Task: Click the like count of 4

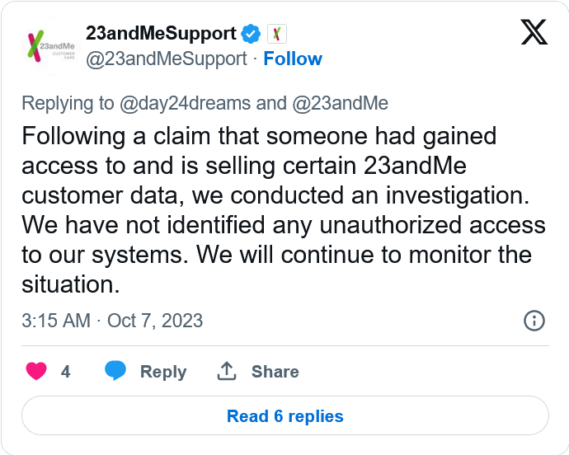Action: (x=66, y=372)
